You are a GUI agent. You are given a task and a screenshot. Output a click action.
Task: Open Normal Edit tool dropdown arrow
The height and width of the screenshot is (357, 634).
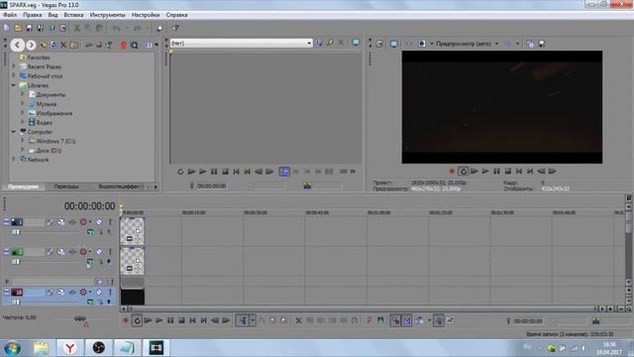[x=253, y=320]
